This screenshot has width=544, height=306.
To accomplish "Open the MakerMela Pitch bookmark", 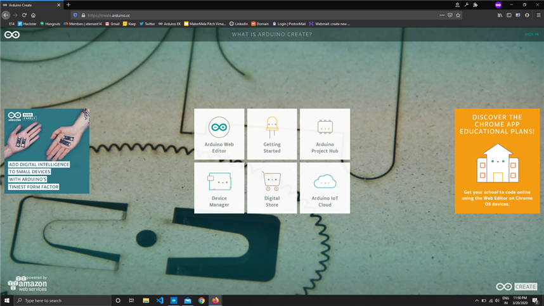I will (x=205, y=24).
